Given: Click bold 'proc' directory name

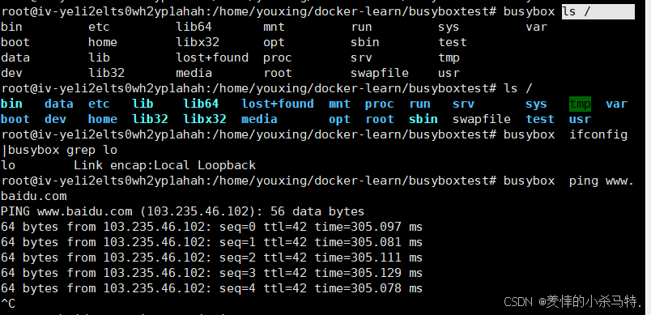Looking at the screenshot, I should (380, 104).
